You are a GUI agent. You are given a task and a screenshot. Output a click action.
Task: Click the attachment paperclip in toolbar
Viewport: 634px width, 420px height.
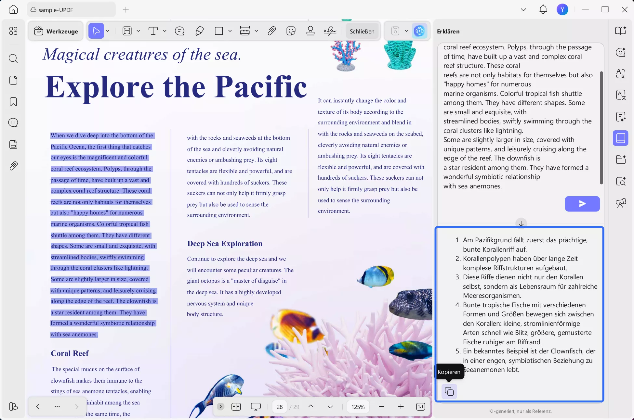click(x=271, y=31)
